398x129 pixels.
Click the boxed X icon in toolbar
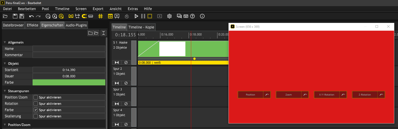(160, 16)
